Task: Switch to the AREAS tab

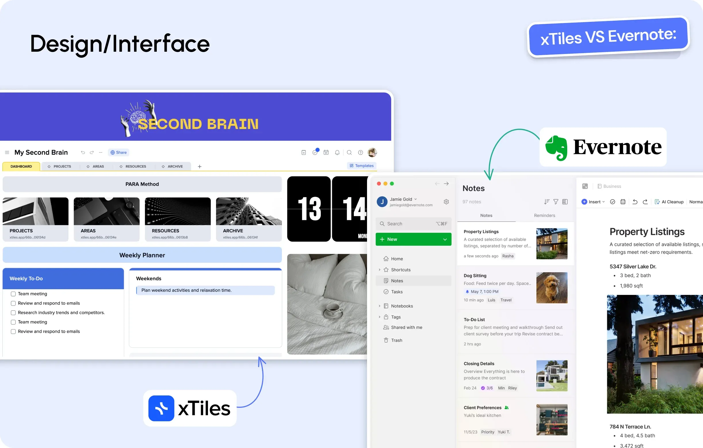Action: click(95, 167)
